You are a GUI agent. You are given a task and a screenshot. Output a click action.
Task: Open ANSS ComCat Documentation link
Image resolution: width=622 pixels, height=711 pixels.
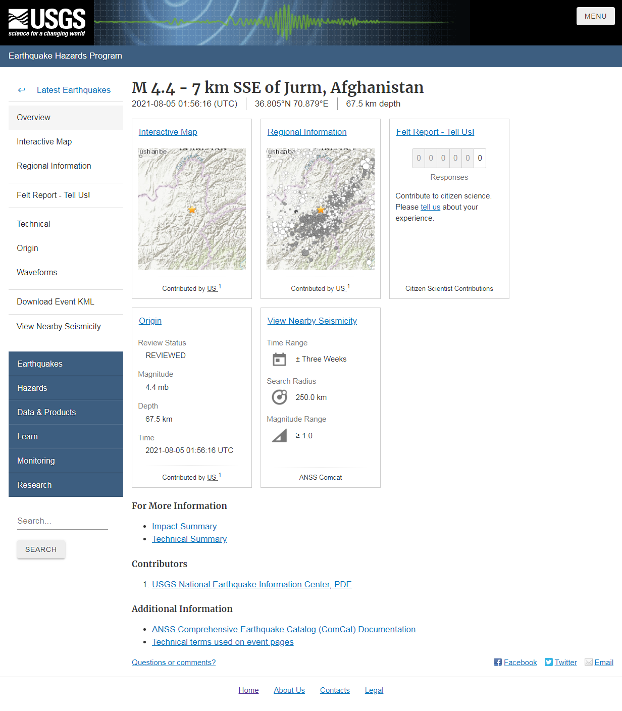[284, 629]
